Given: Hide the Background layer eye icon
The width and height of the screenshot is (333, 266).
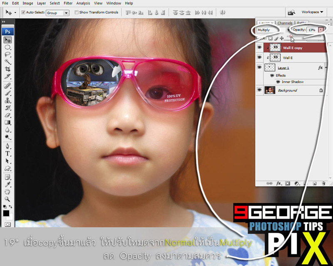Looking at the screenshot, I should tap(260, 90).
